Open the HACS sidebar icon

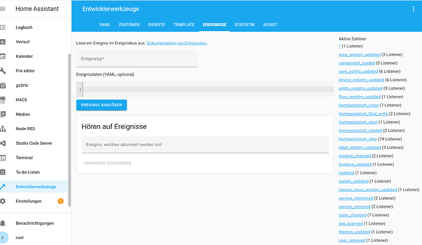(4, 100)
